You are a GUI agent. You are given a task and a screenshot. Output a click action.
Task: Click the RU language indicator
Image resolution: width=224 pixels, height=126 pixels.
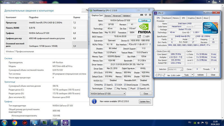pyautogui.click(x=190, y=122)
